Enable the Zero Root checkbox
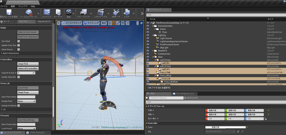286x135 pixels. point(19,41)
